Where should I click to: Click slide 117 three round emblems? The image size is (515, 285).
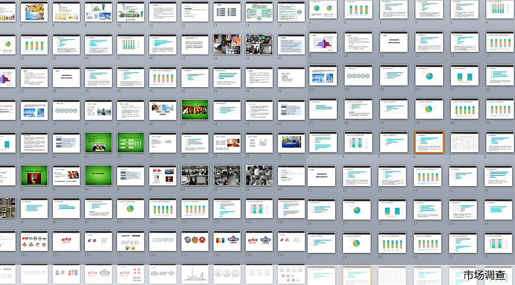coord(195,241)
